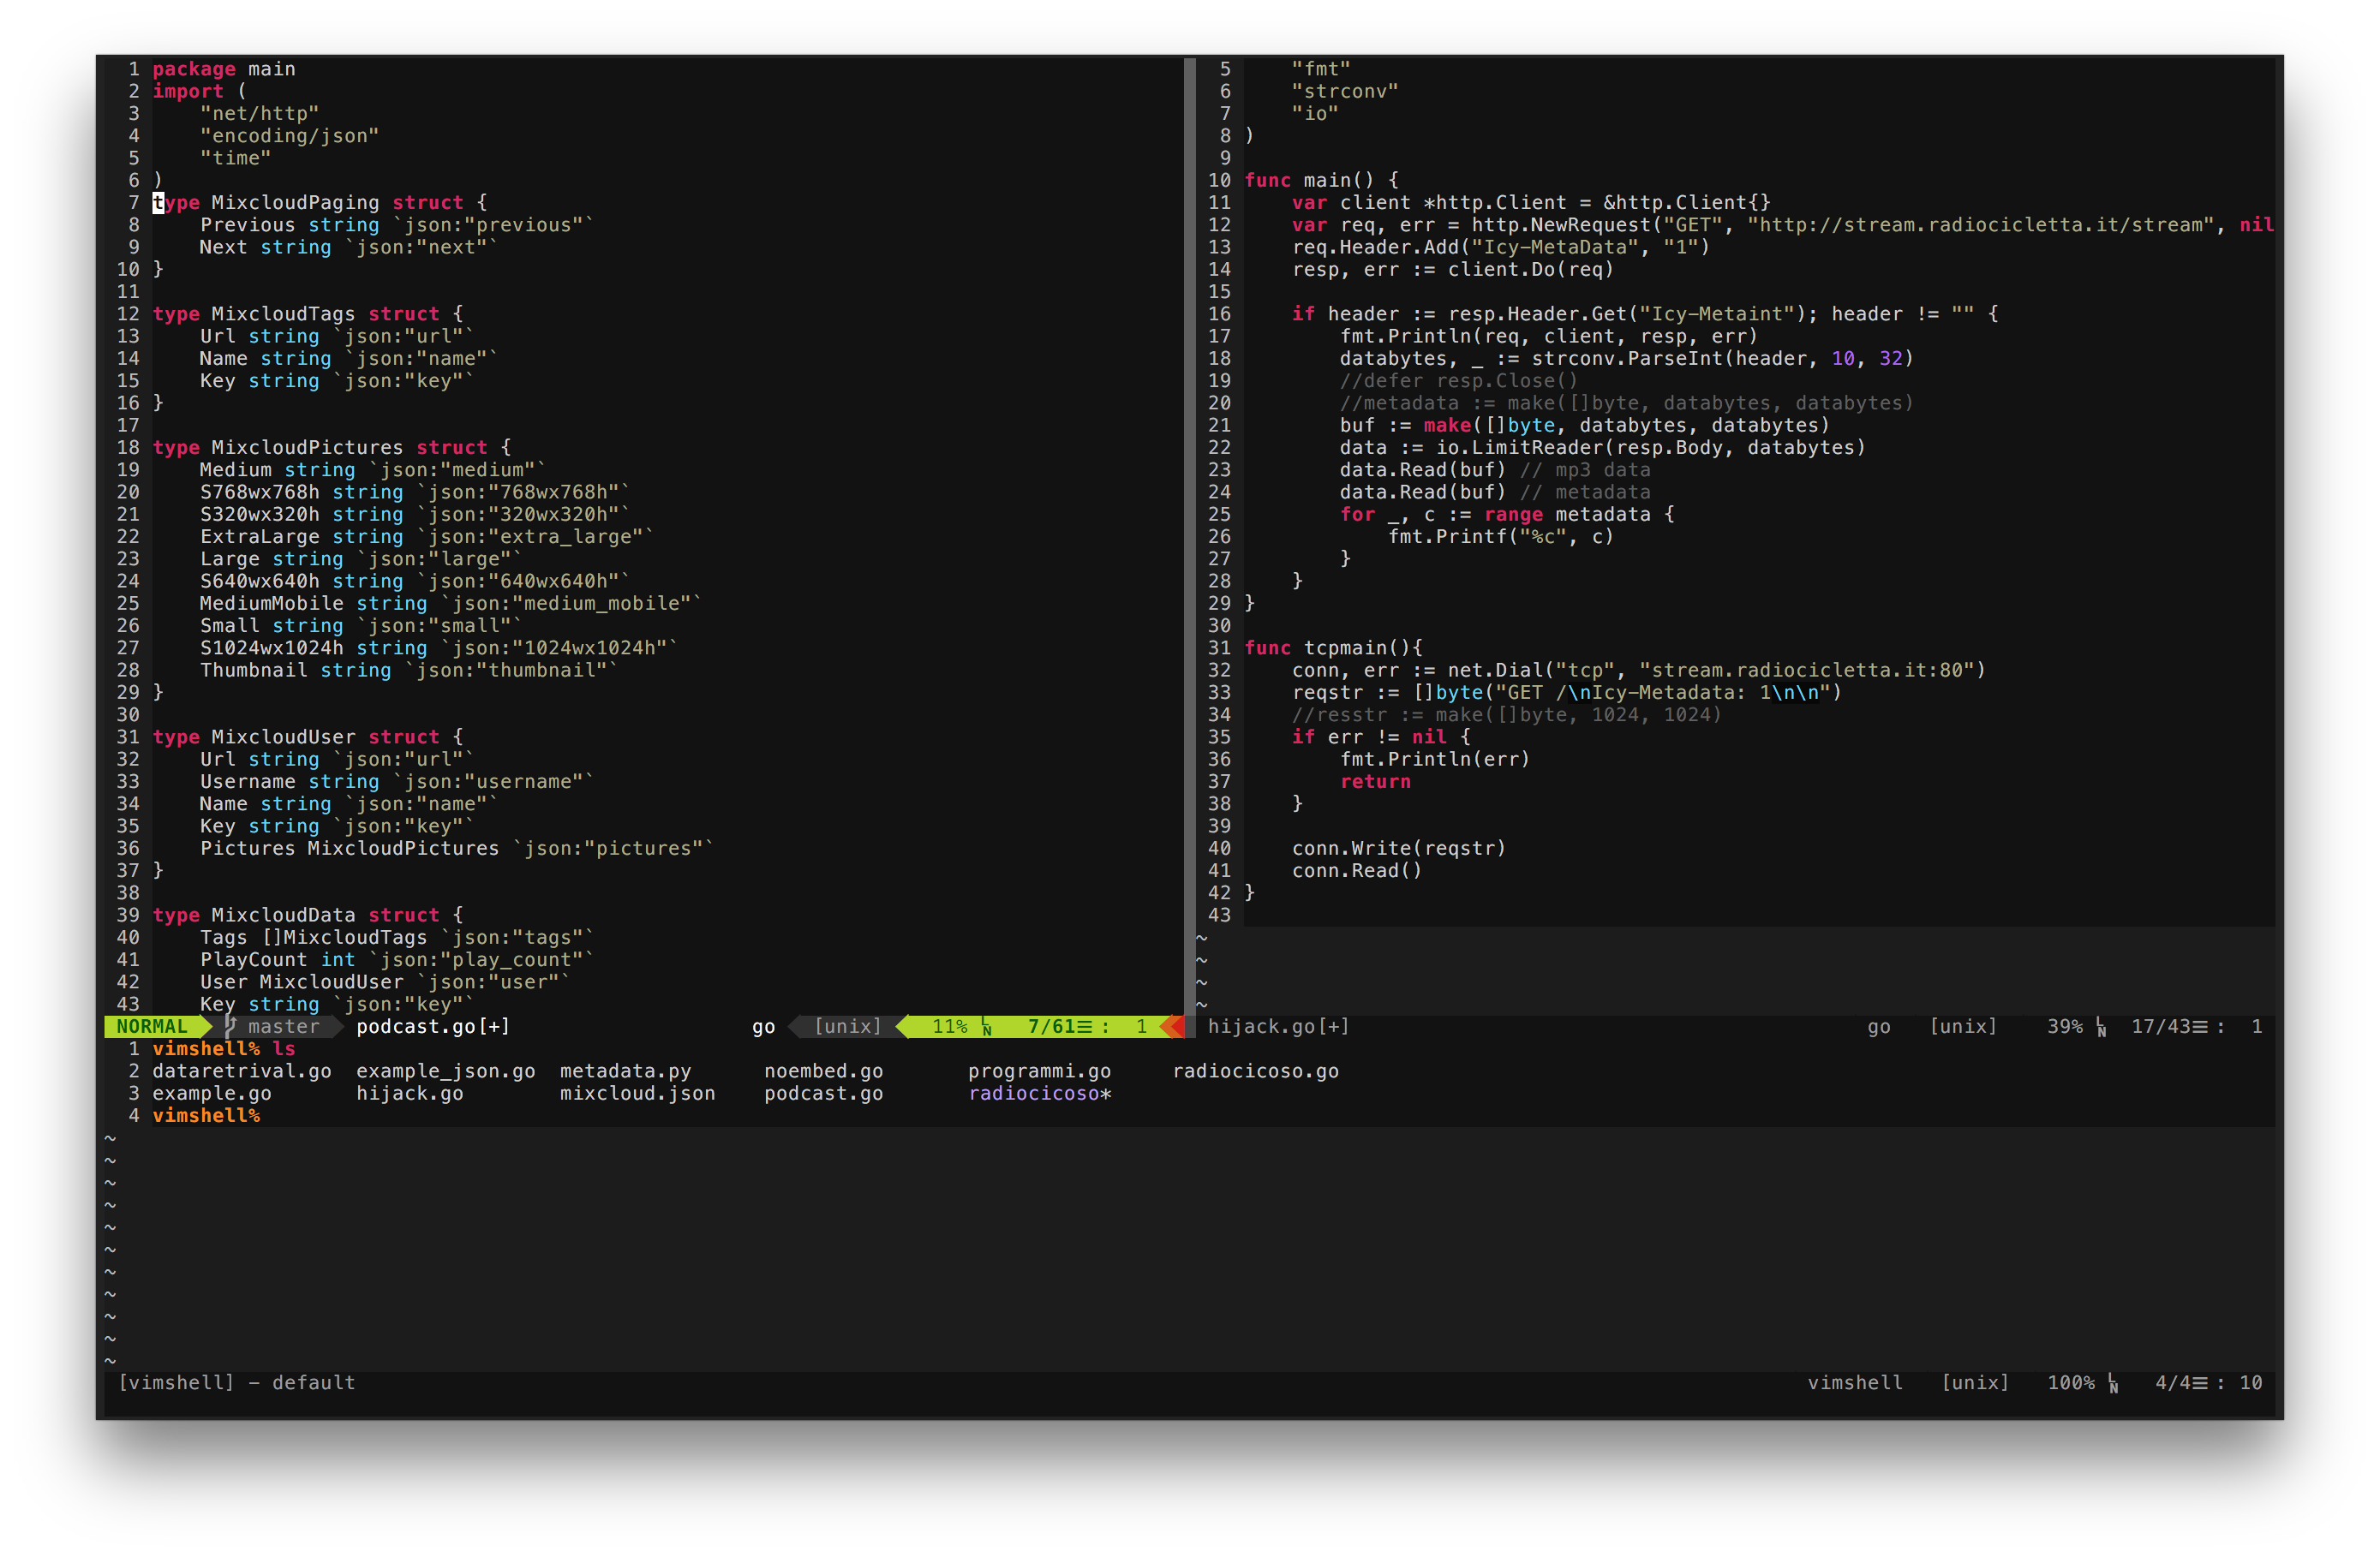Click the vertical split divider between code panes
This screenshot has width=2380, height=1557.
coord(1190,499)
